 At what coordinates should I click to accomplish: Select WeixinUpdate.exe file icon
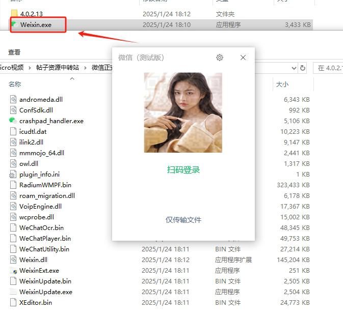(x=13, y=292)
